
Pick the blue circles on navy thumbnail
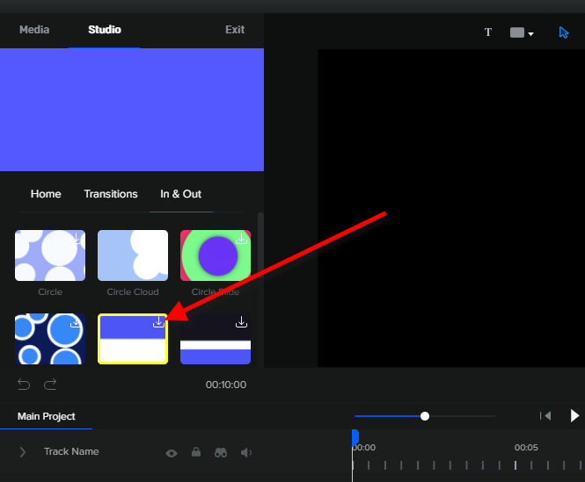[50, 339]
